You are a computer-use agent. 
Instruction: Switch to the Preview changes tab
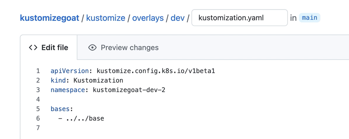(123, 48)
